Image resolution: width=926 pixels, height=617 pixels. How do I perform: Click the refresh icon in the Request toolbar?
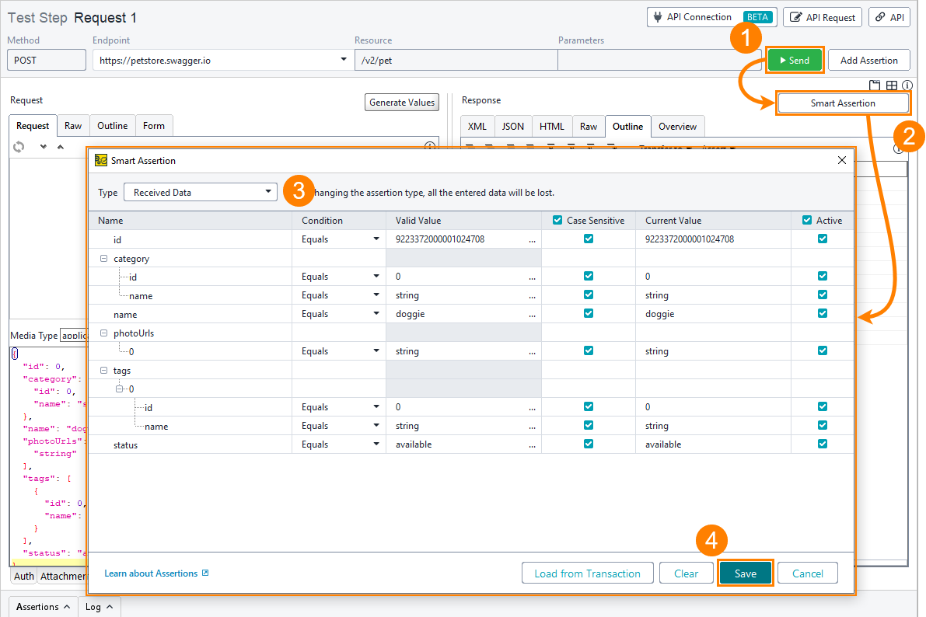(19, 147)
